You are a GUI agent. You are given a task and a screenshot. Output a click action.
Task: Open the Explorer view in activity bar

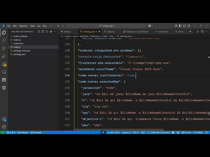4,33
